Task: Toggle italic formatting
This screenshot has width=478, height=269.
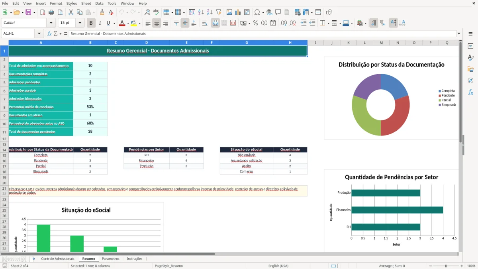Action: point(100,23)
